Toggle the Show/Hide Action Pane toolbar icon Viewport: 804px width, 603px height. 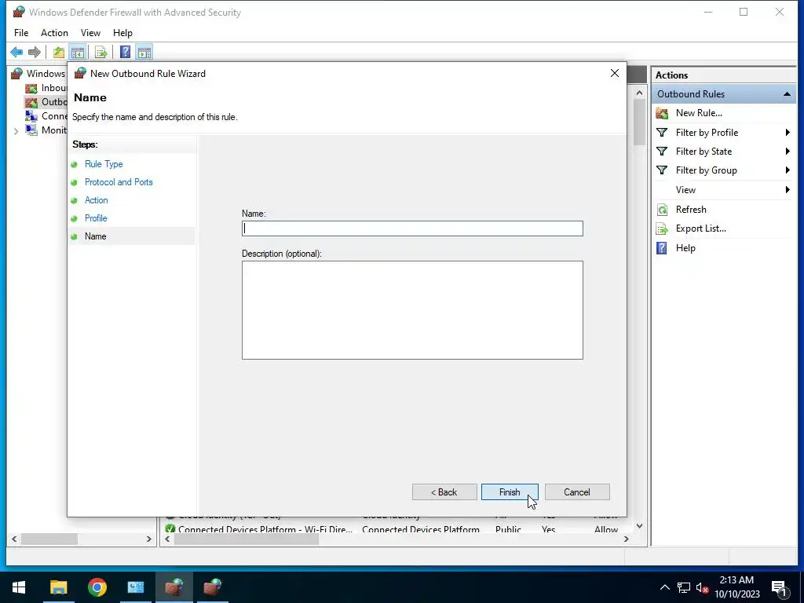(x=144, y=52)
